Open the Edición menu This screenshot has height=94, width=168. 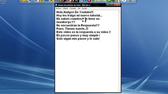click(65, 8)
